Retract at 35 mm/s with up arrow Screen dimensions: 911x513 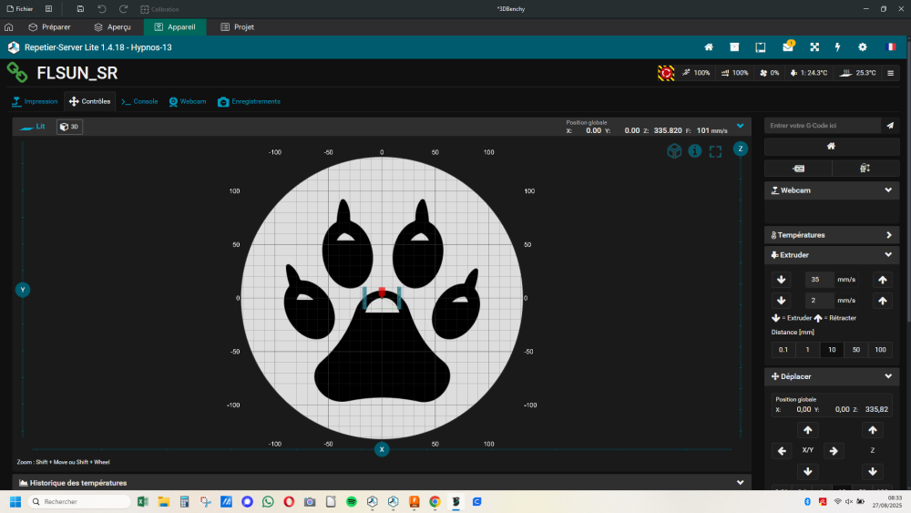(883, 280)
